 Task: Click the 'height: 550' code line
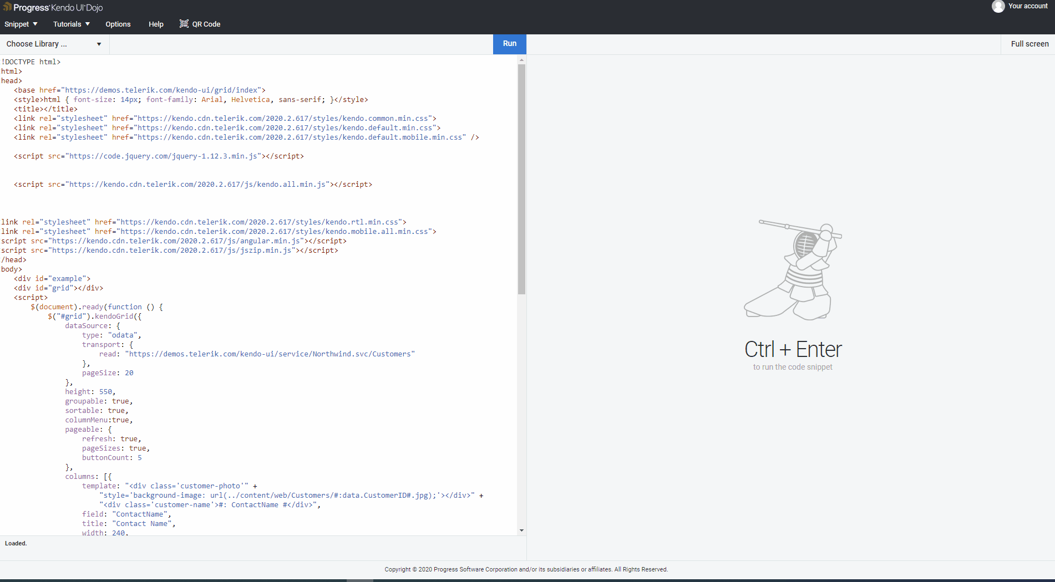pos(90,392)
